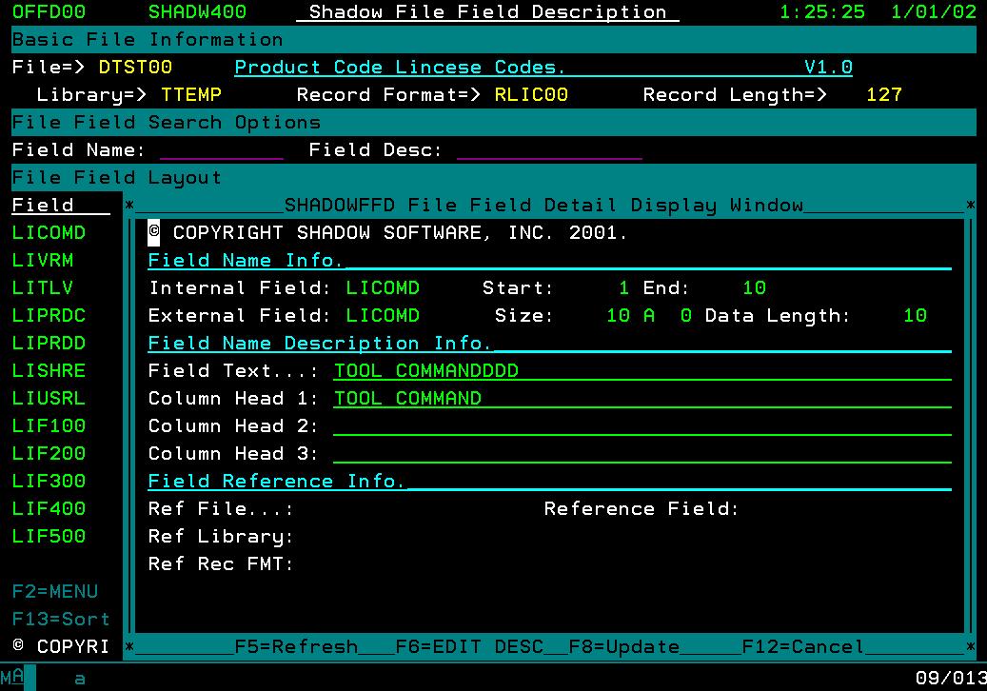
Task: Click the End position value 10
Action: (754, 288)
